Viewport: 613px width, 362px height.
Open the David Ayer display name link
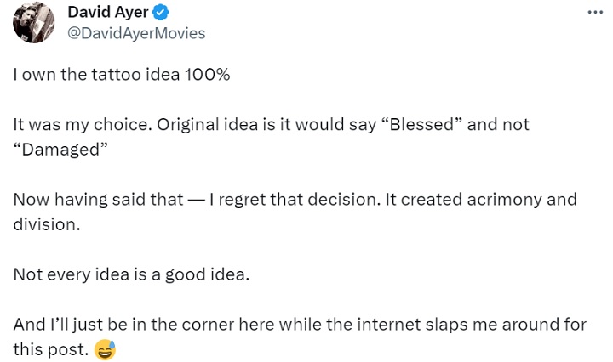click(107, 12)
